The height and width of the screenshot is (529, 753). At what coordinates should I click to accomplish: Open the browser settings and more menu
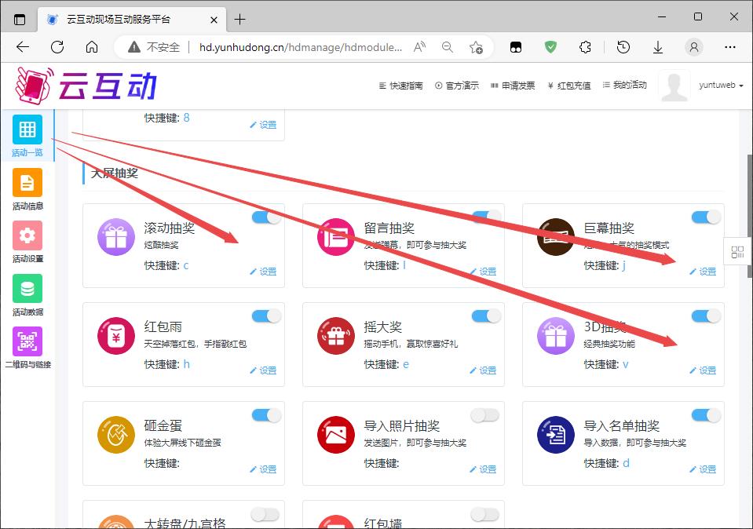coord(730,47)
